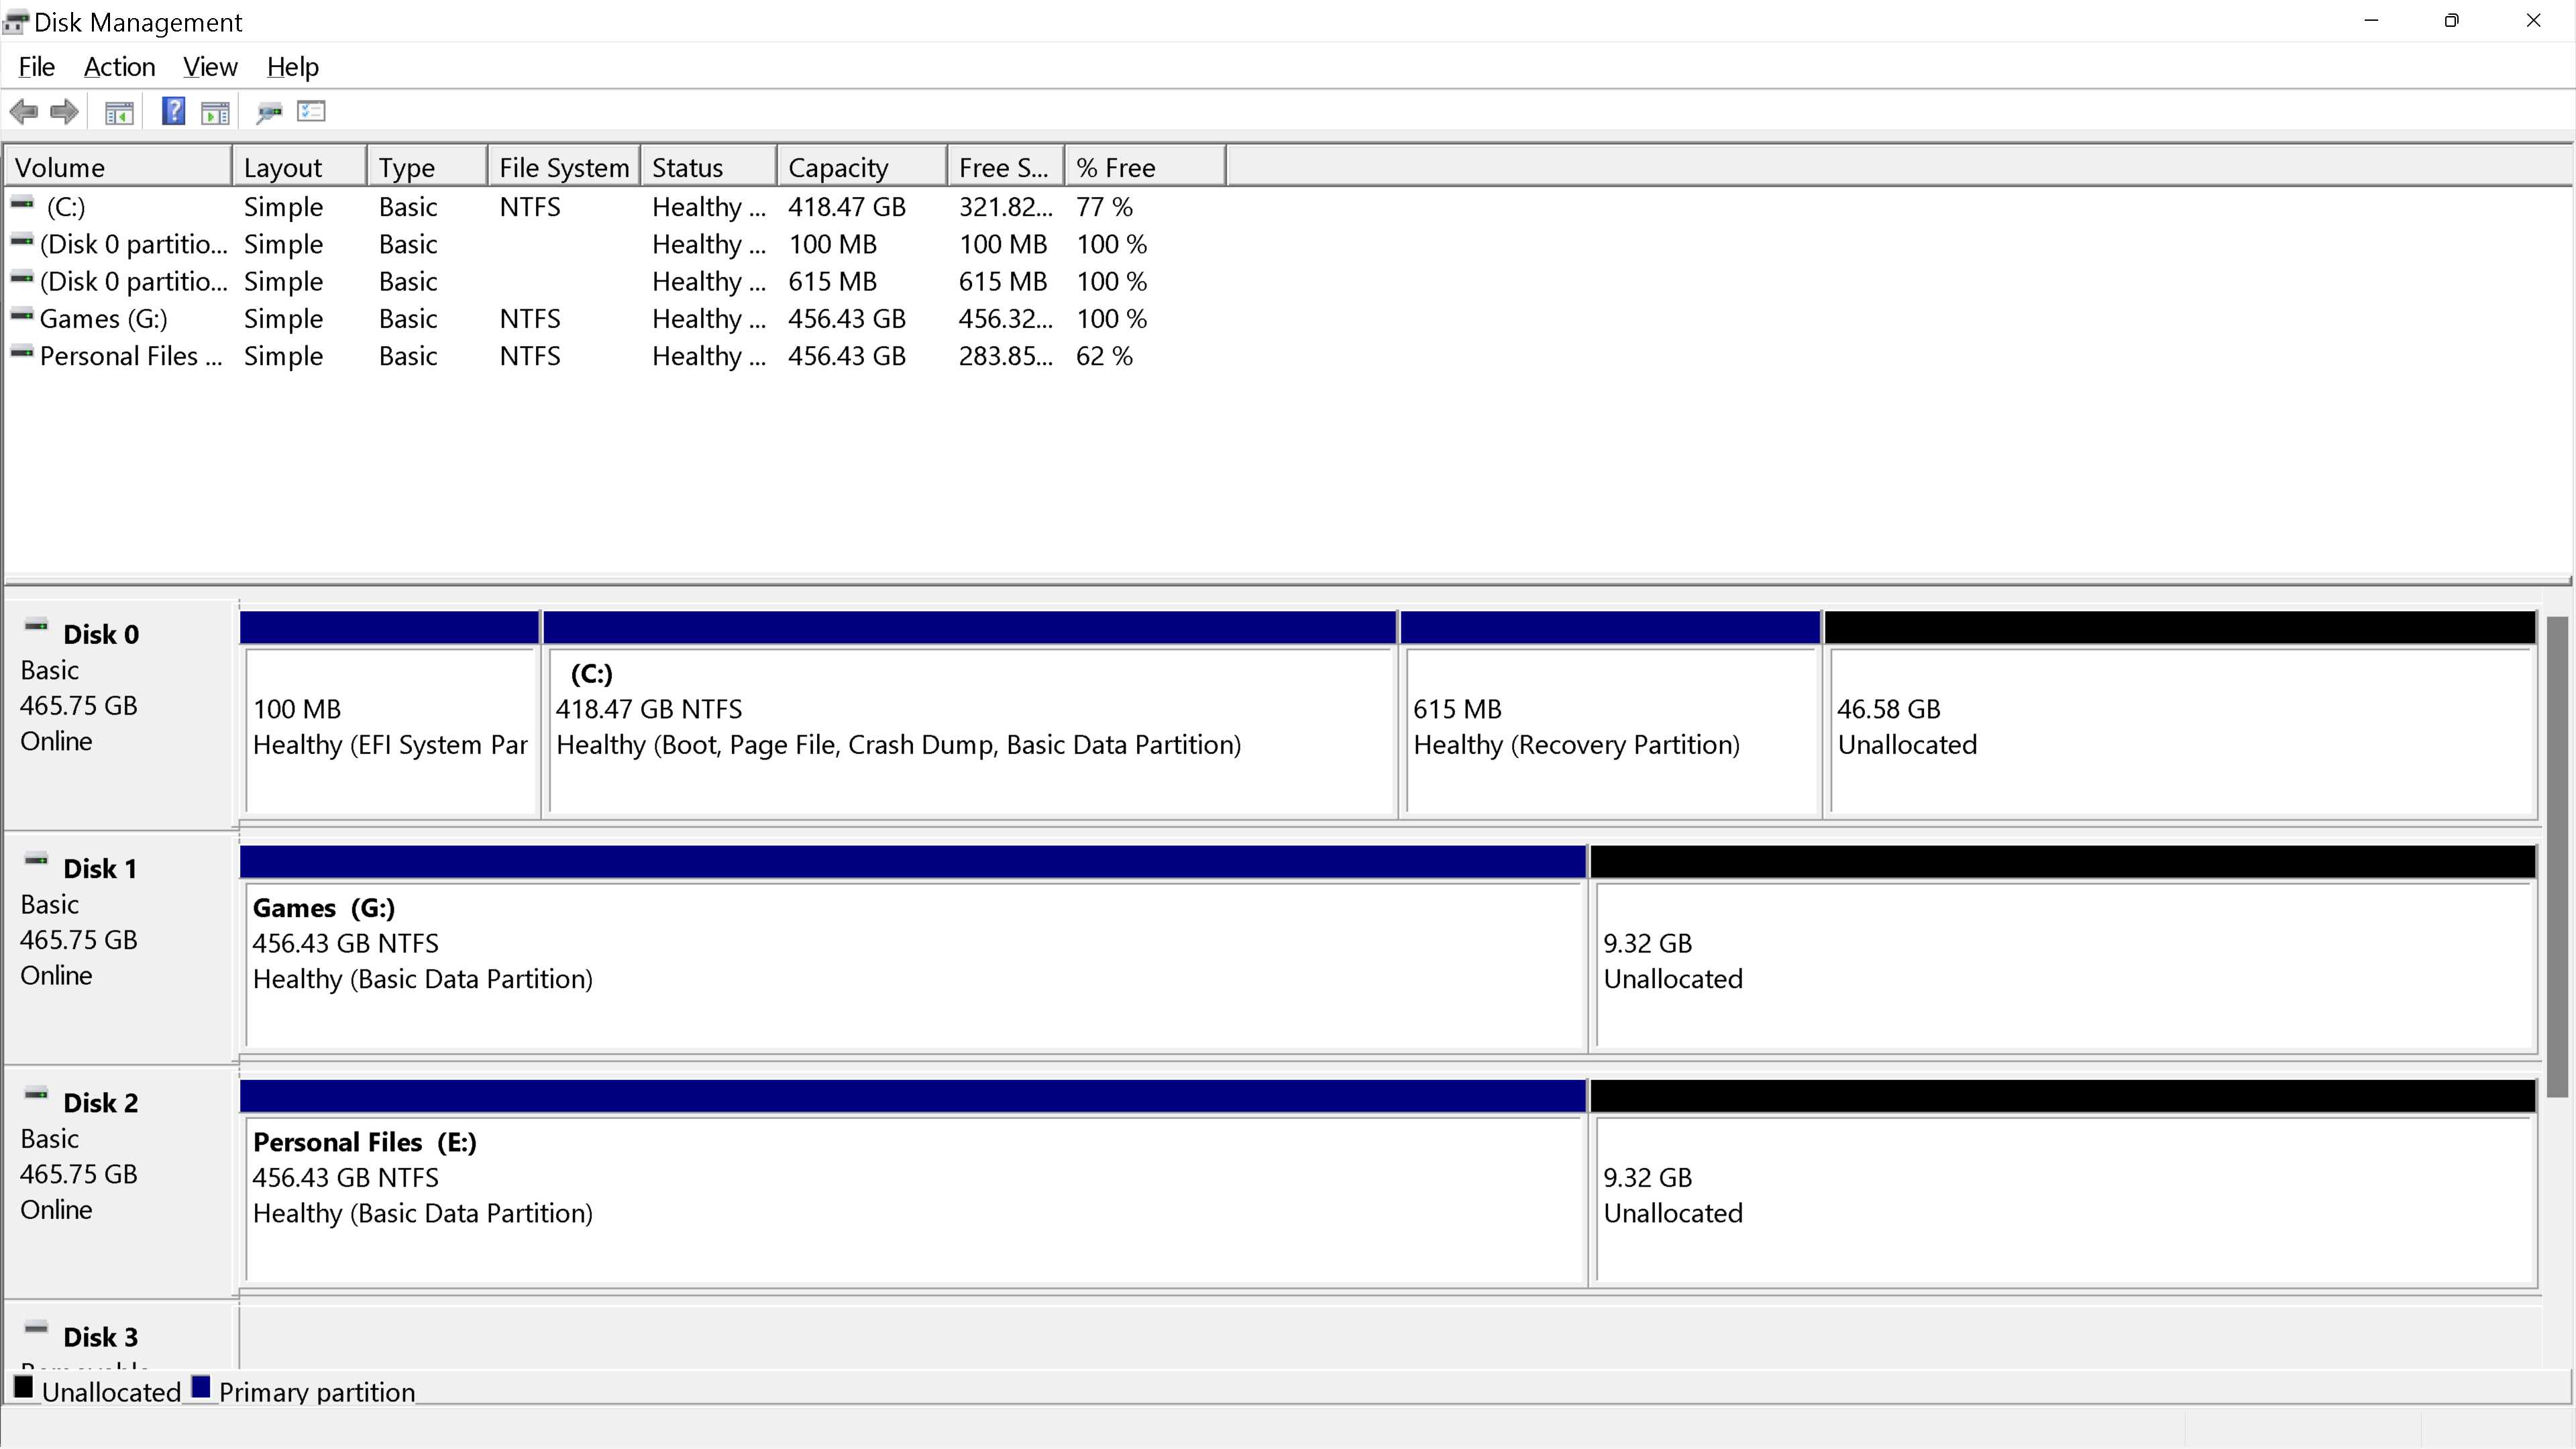
Task: Sort by the File System column header
Action: (x=564, y=167)
